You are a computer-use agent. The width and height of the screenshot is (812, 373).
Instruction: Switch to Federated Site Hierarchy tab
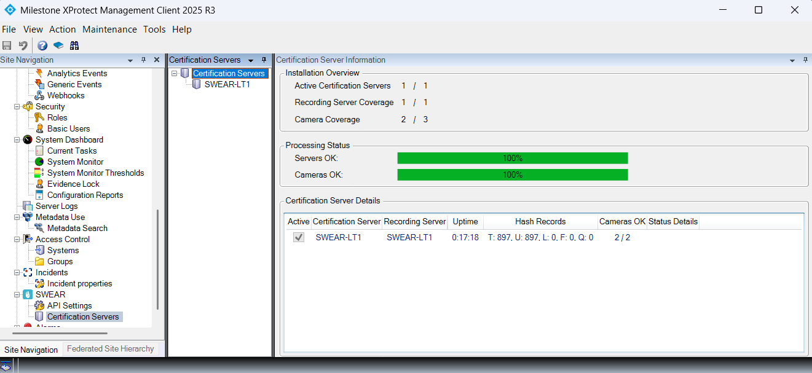[111, 349]
